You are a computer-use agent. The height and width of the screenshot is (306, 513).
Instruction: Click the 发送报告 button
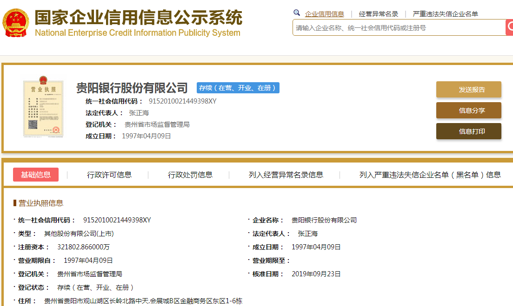(468, 90)
